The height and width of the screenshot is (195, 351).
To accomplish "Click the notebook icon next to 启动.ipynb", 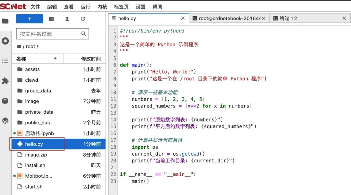I will point(19,133).
